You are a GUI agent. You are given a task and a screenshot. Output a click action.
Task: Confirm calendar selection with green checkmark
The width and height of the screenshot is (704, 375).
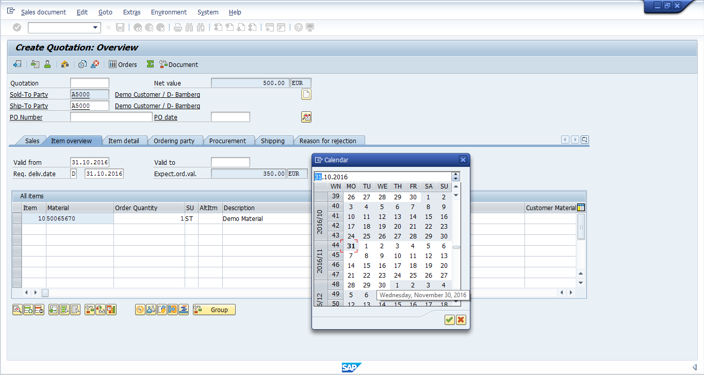click(450, 320)
